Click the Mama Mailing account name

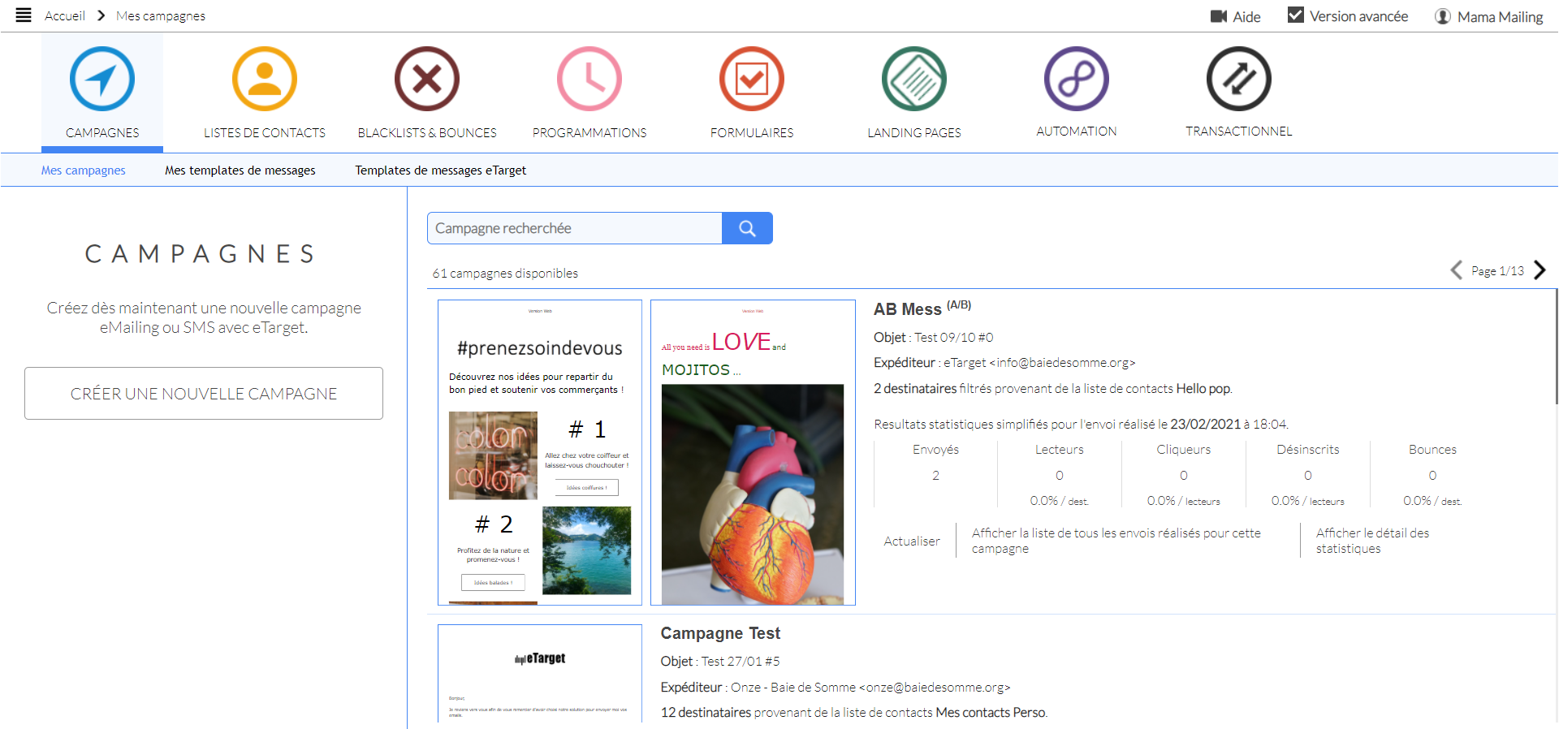(1500, 17)
